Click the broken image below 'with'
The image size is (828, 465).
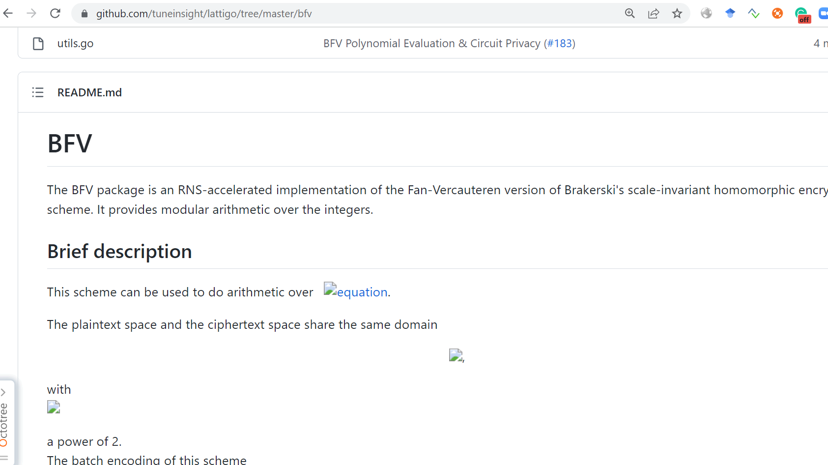click(54, 407)
